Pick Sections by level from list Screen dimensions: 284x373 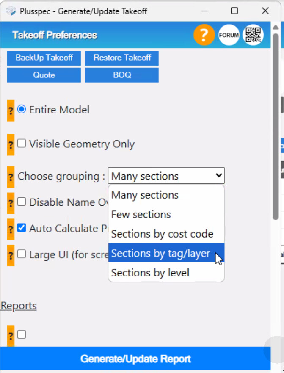click(x=150, y=273)
